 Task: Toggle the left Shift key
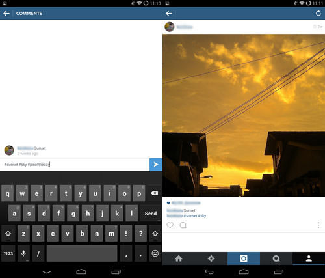(8, 234)
